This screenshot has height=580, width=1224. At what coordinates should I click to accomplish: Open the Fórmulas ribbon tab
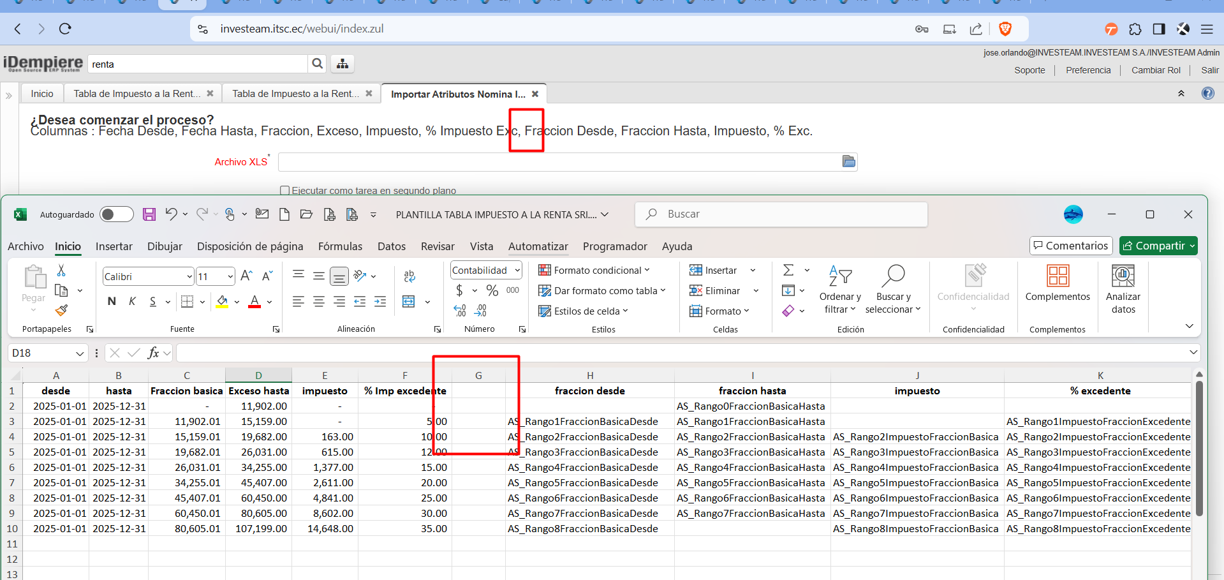[x=340, y=246]
